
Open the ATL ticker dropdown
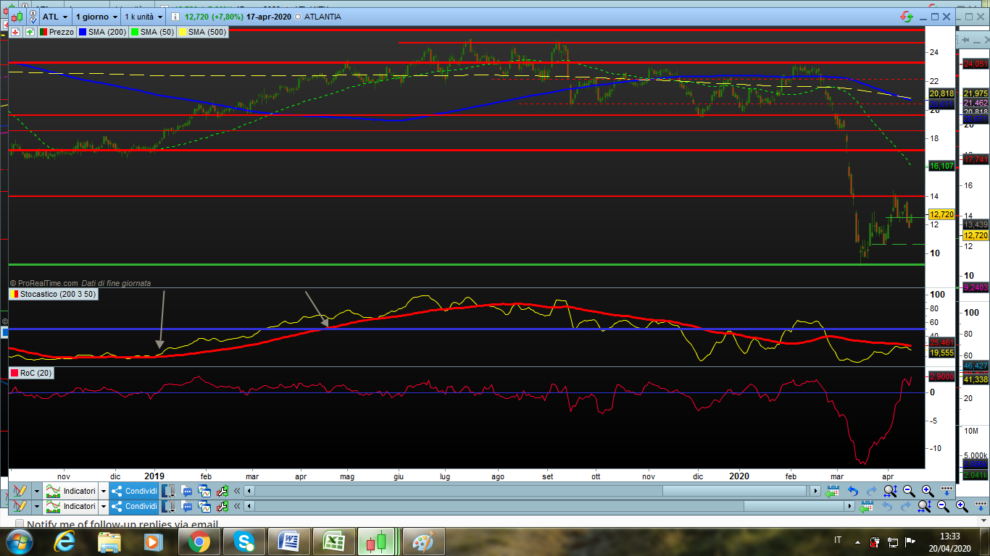point(57,16)
